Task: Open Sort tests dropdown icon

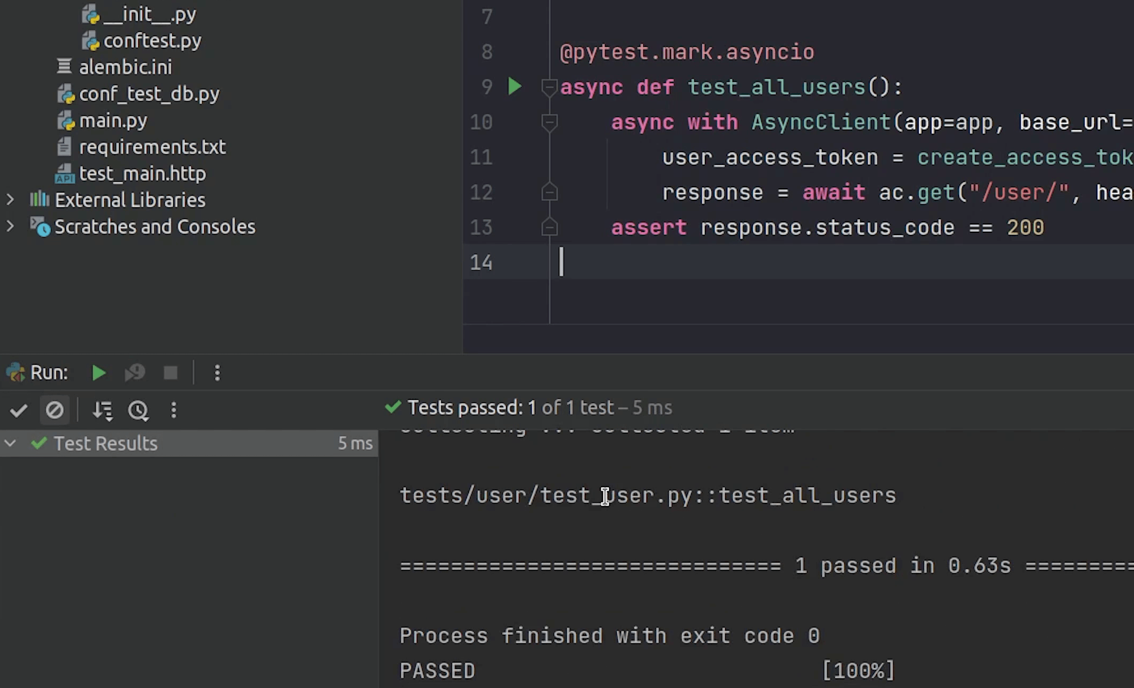Action: (x=102, y=410)
